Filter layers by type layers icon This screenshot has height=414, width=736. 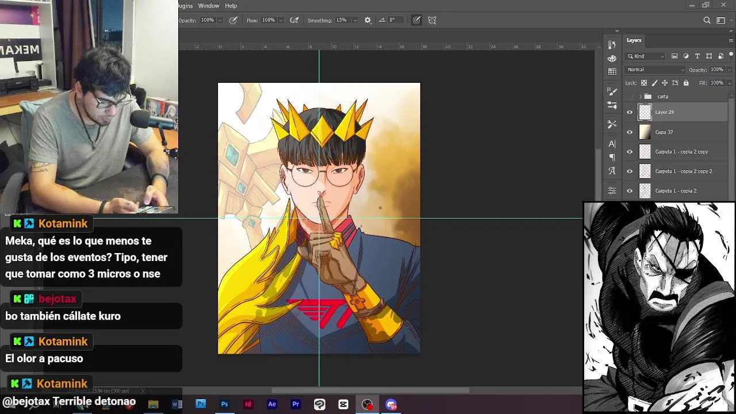tap(697, 56)
